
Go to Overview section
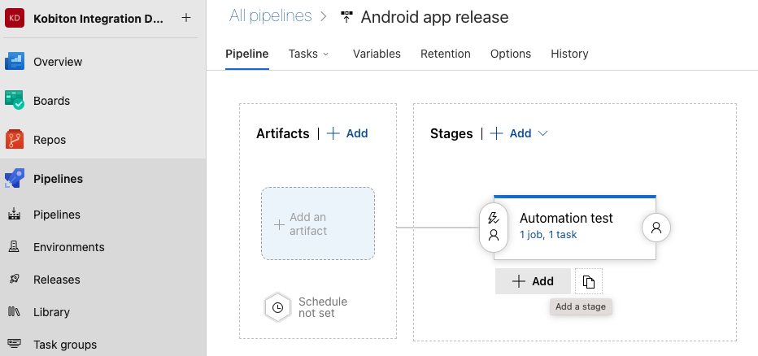point(58,62)
